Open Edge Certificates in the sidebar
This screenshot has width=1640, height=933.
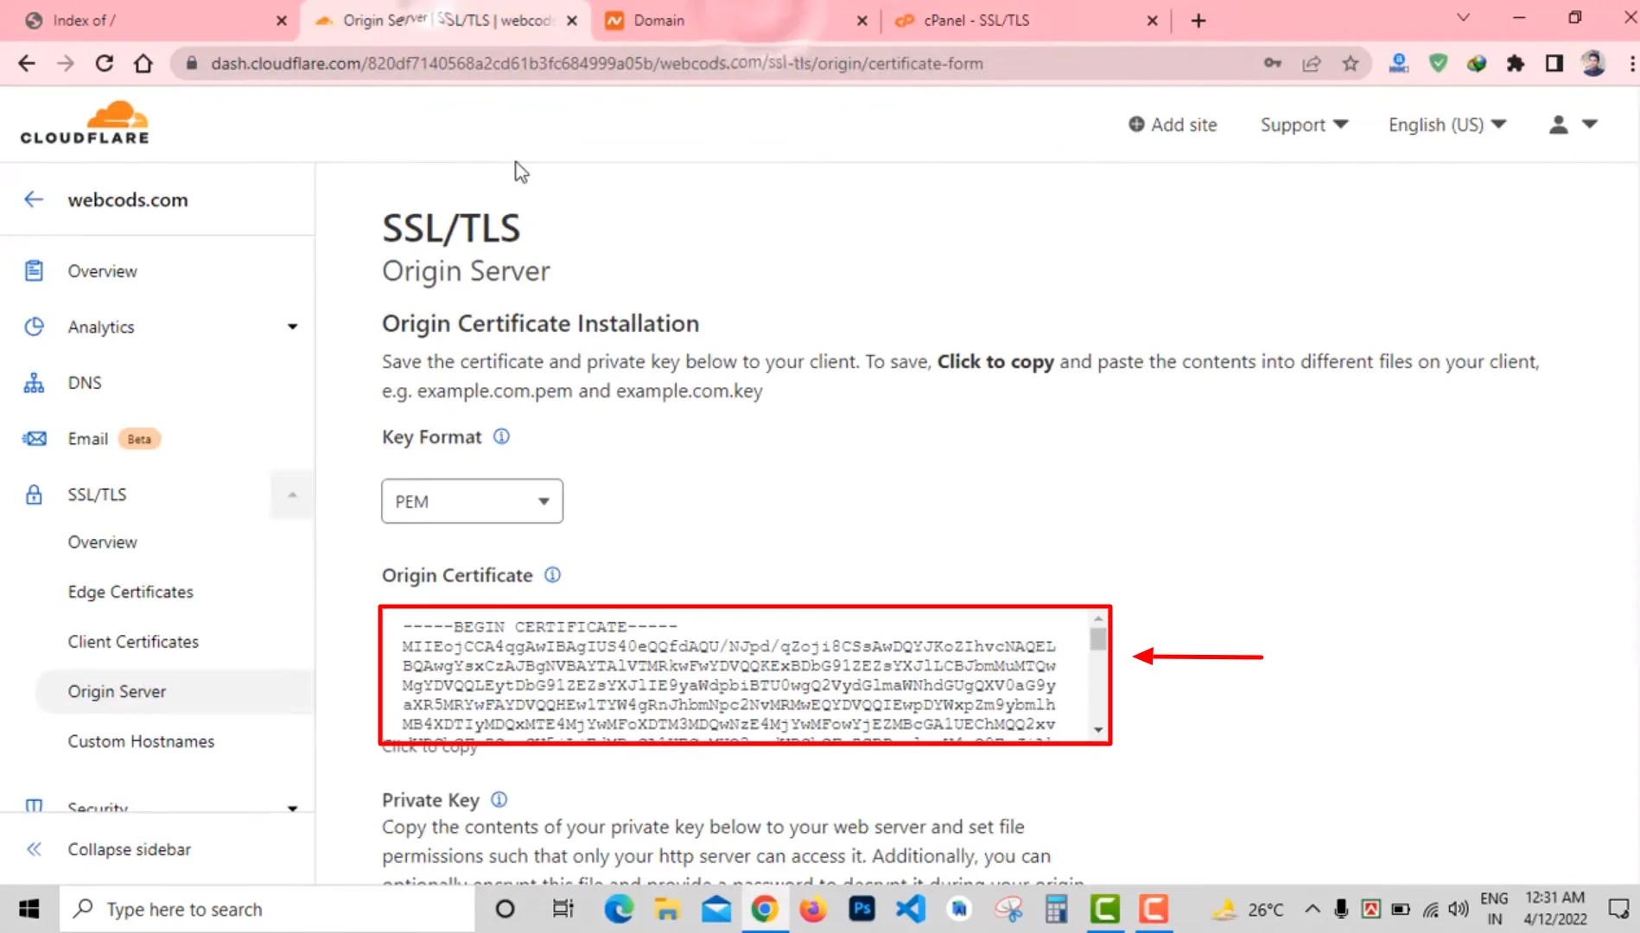(x=130, y=592)
